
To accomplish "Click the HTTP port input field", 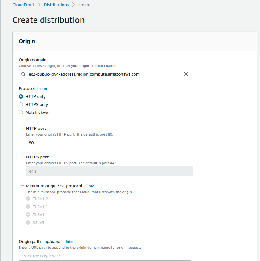I will coord(109,143).
